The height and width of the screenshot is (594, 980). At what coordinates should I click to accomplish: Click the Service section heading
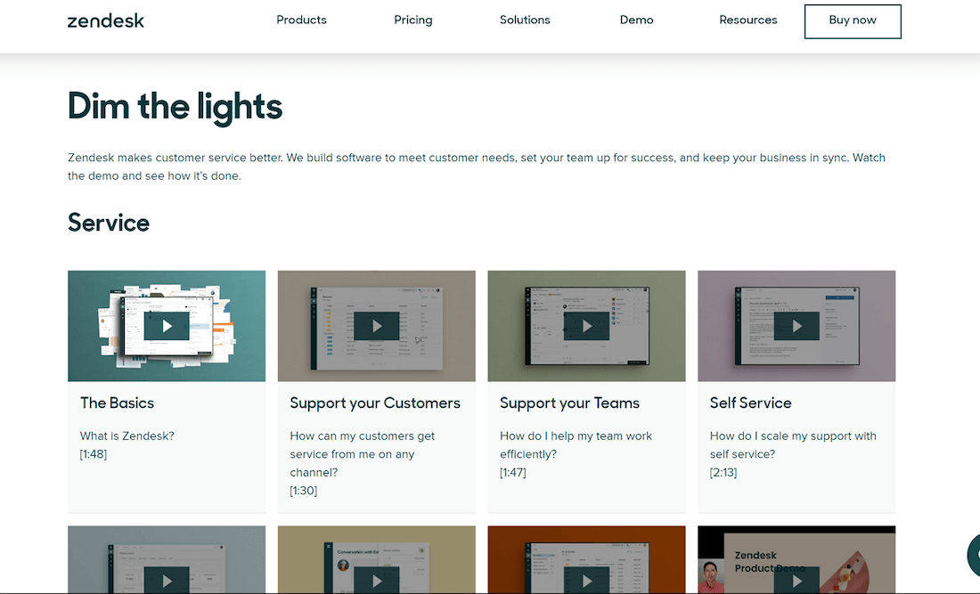click(x=109, y=223)
